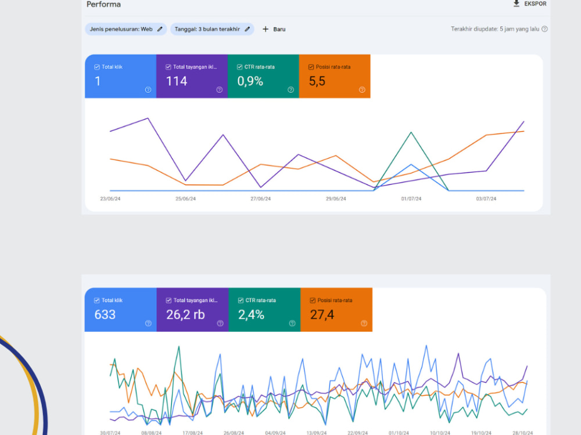Select the Total tayangan card showing 114
Image resolution: width=581 pixels, height=435 pixels.
pyautogui.click(x=192, y=76)
